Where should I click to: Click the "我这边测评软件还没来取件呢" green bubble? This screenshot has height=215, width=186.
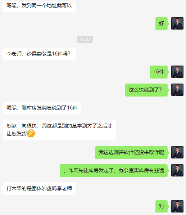pos(131,153)
